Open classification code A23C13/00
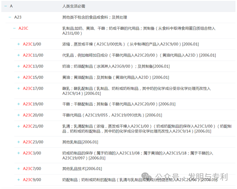 click(x=33, y=66)
